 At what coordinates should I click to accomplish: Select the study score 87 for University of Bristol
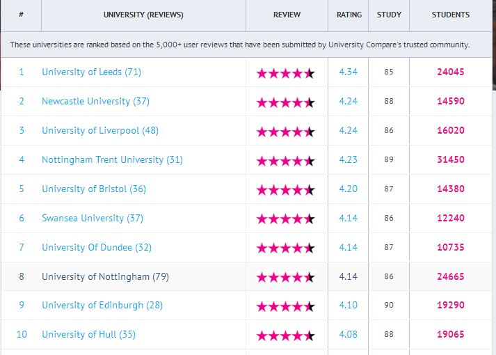click(x=389, y=189)
